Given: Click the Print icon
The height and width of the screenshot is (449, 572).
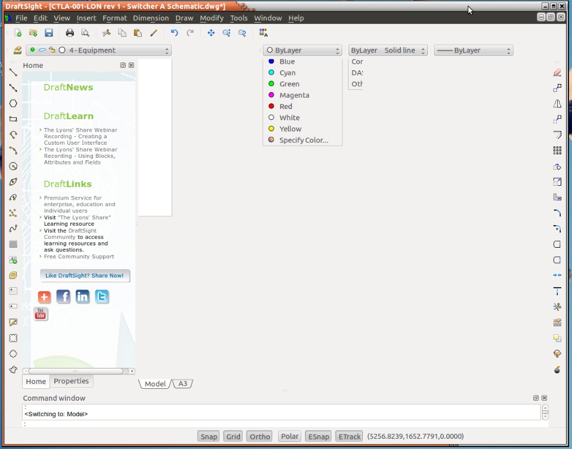Looking at the screenshot, I should [x=70, y=33].
